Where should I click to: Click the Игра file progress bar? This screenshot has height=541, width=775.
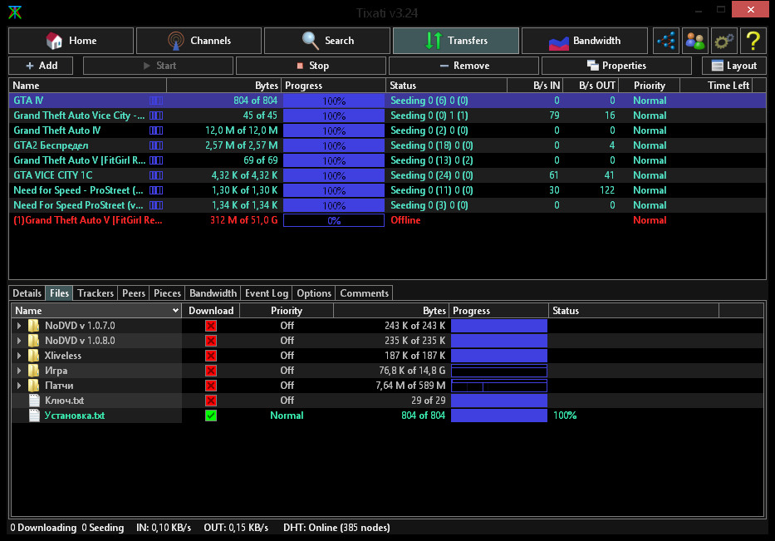pos(499,371)
